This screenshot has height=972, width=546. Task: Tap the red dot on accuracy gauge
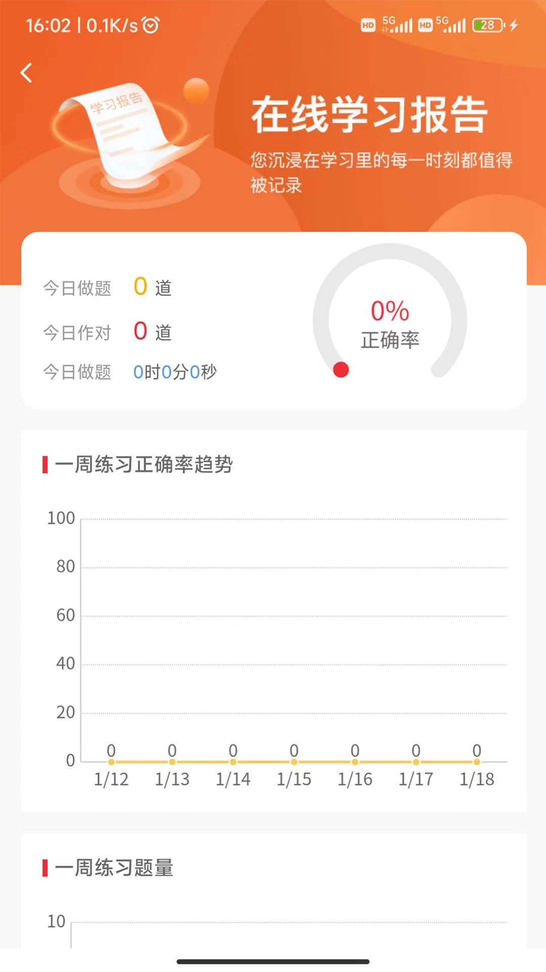pos(341,370)
